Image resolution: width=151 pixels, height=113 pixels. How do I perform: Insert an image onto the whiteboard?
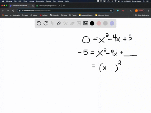tap(86, 23)
